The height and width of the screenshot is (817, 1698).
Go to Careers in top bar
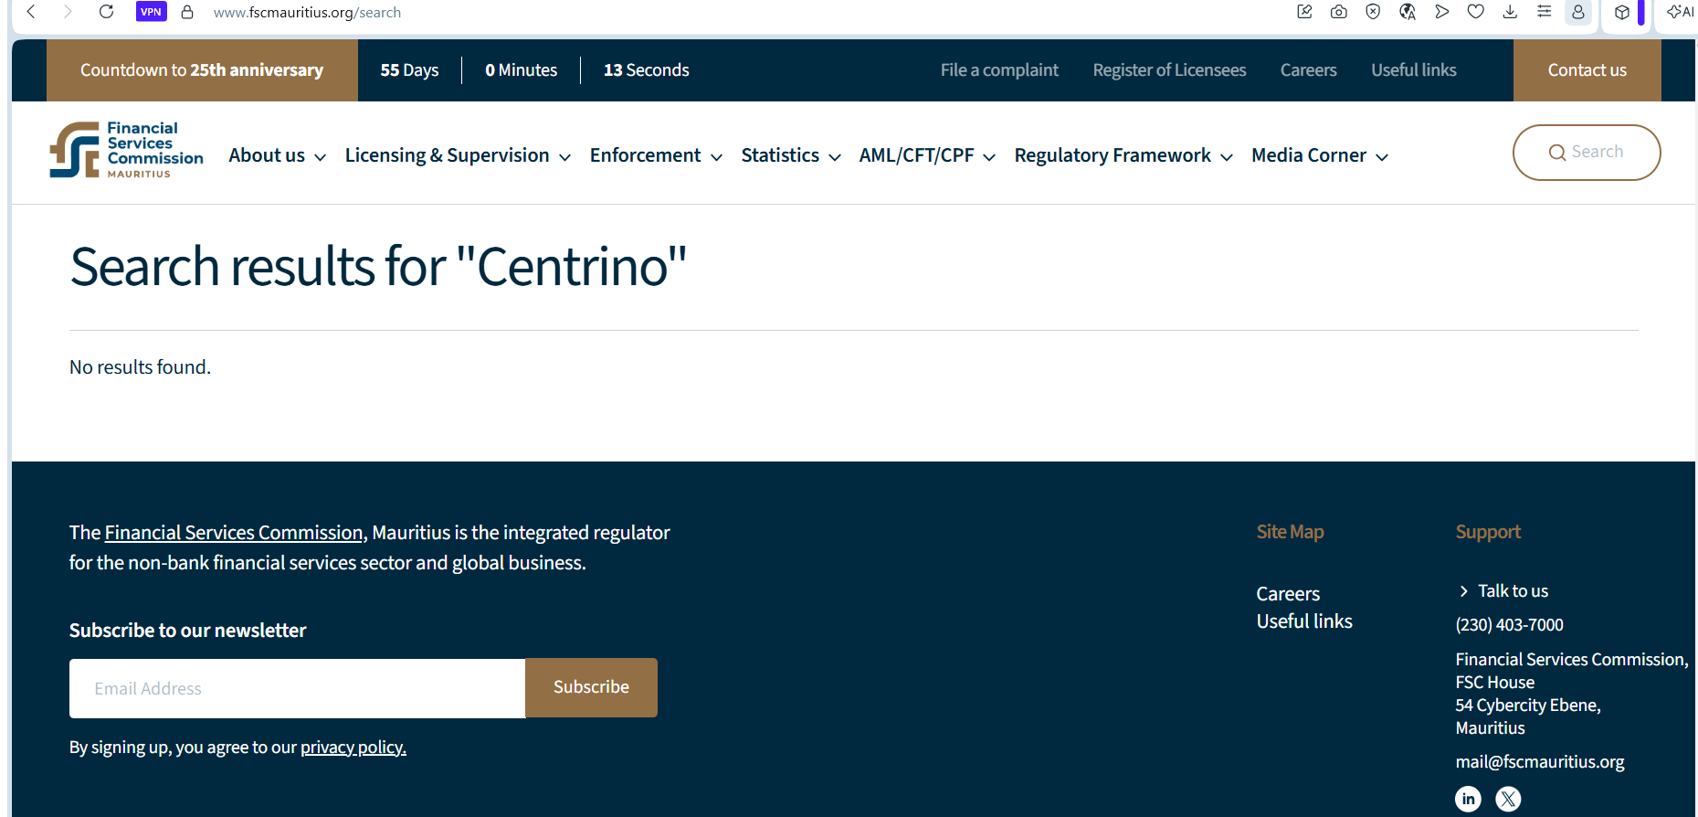pos(1308,70)
